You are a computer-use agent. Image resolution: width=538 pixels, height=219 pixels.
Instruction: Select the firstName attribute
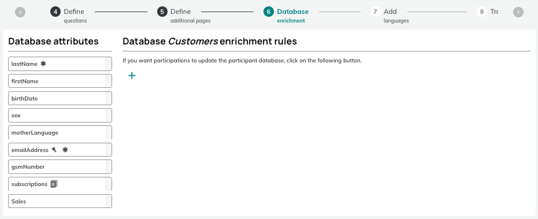pyautogui.click(x=60, y=81)
